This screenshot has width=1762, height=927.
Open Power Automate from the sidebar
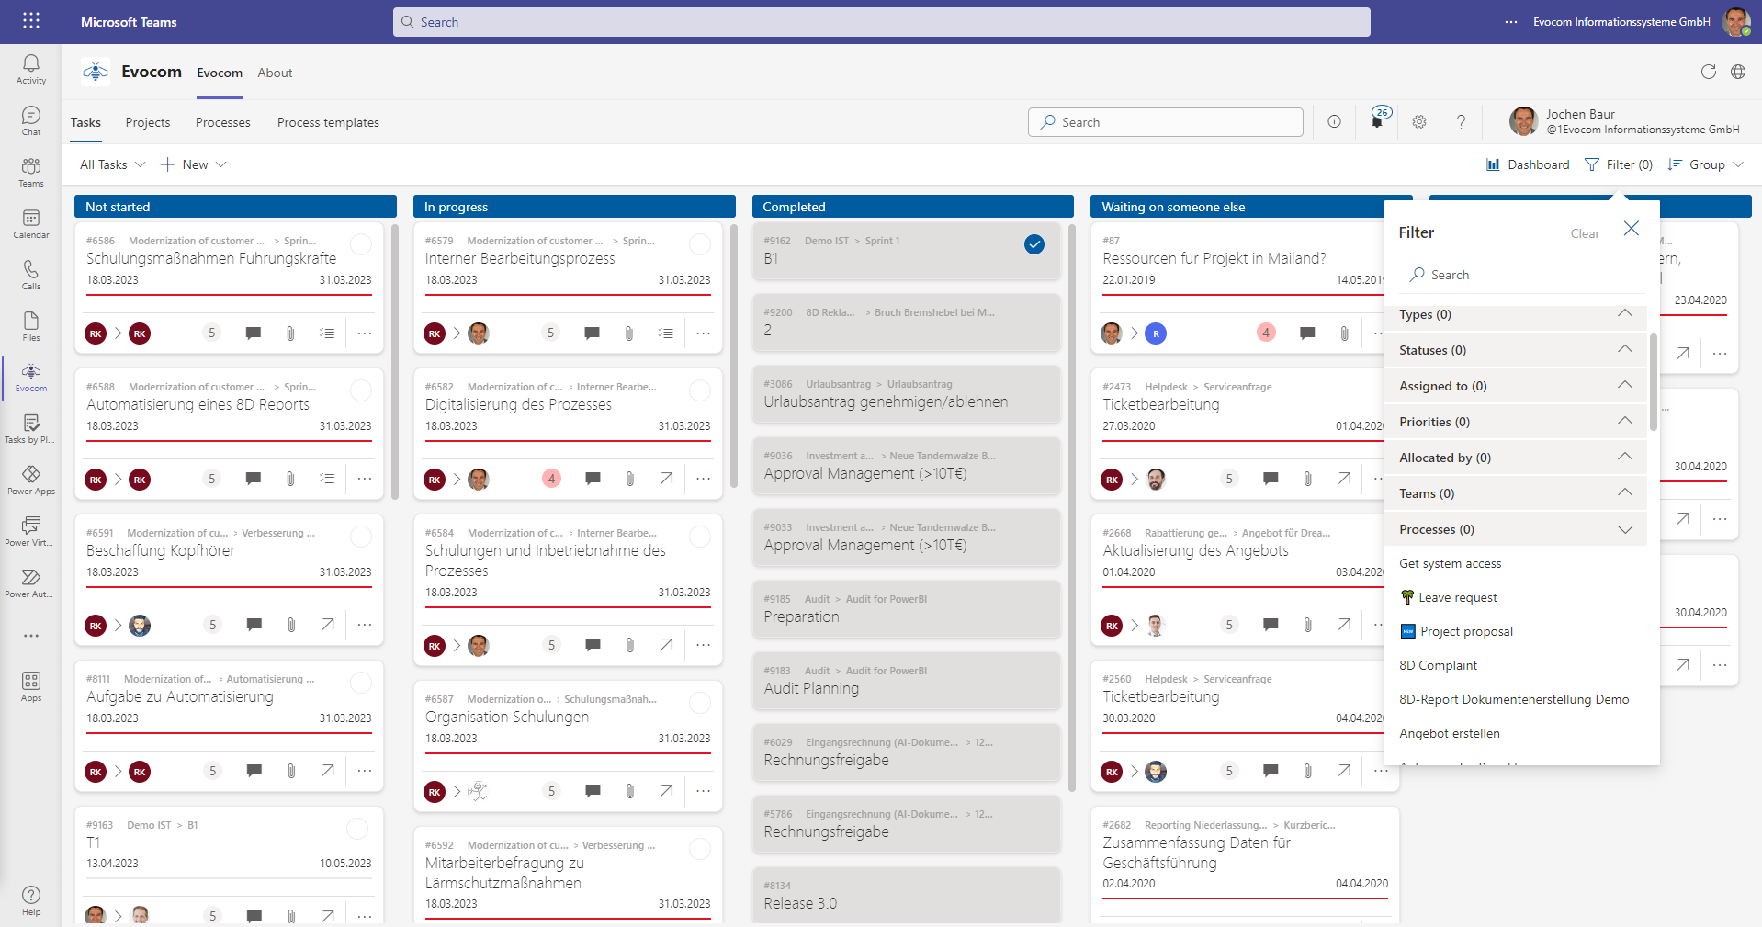30,581
